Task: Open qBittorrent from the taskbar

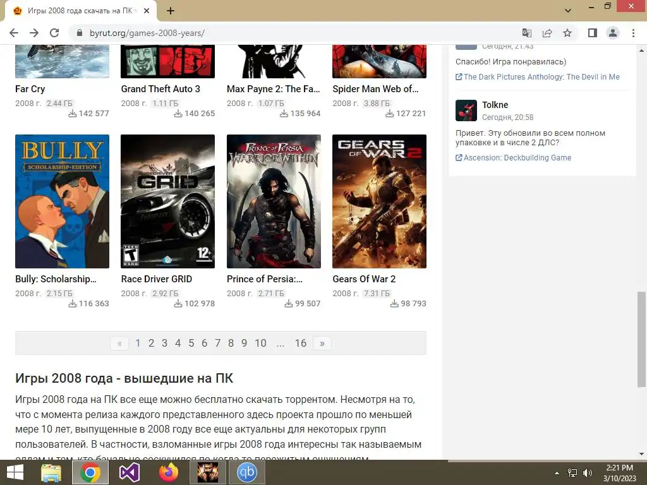Action: (x=247, y=472)
